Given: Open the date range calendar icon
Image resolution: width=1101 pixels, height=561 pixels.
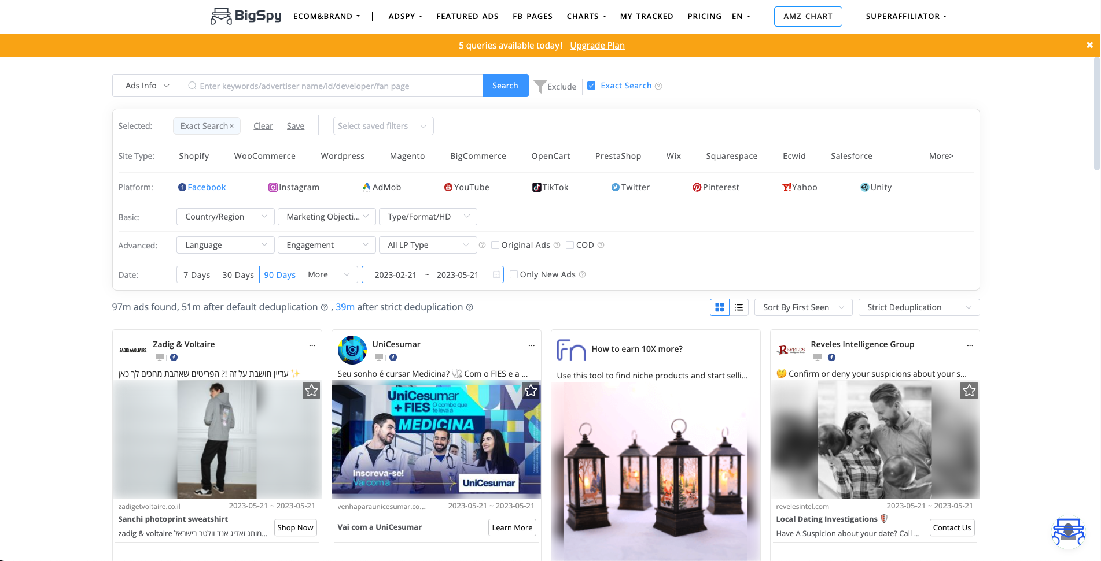Looking at the screenshot, I should click(496, 275).
